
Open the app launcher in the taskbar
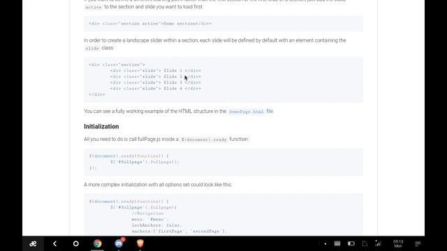(x=33, y=243)
